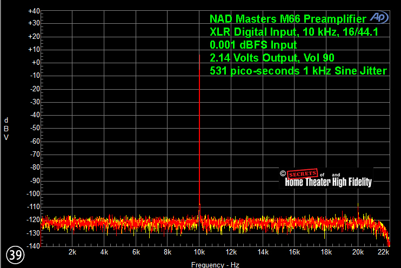Click the '-60' y-axis value
Image resolution: width=401 pixels, height=268 pixels.
click(x=35, y=141)
